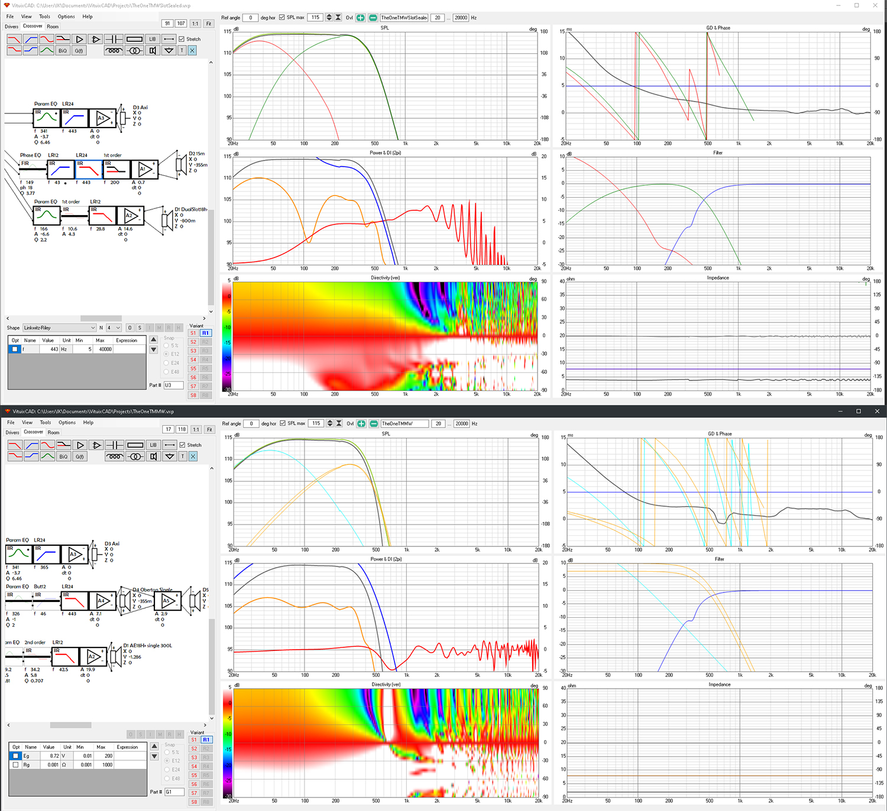Viewport: 887px width, 811px height.
Task: Remove an overlay with the green minus in the top window
Action: pyautogui.click(x=373, y=18)
